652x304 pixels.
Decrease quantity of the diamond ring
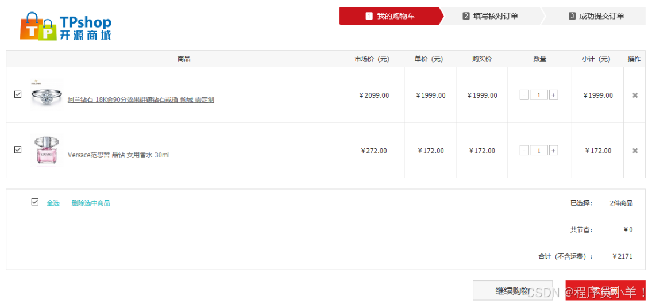[x=524, y=95]
